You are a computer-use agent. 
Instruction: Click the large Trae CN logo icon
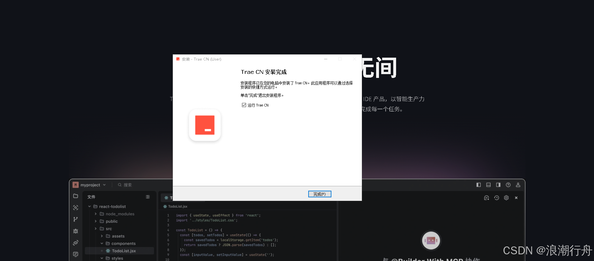(x=205, y=125)
